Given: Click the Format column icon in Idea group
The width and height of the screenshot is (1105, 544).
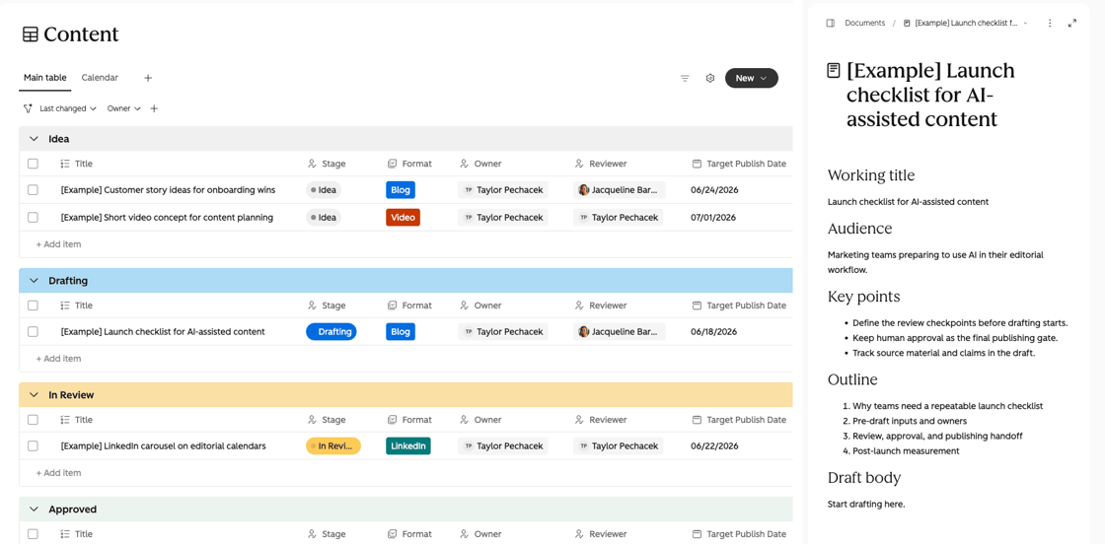Looking at the screenshot, I should [x=393, y=164].
